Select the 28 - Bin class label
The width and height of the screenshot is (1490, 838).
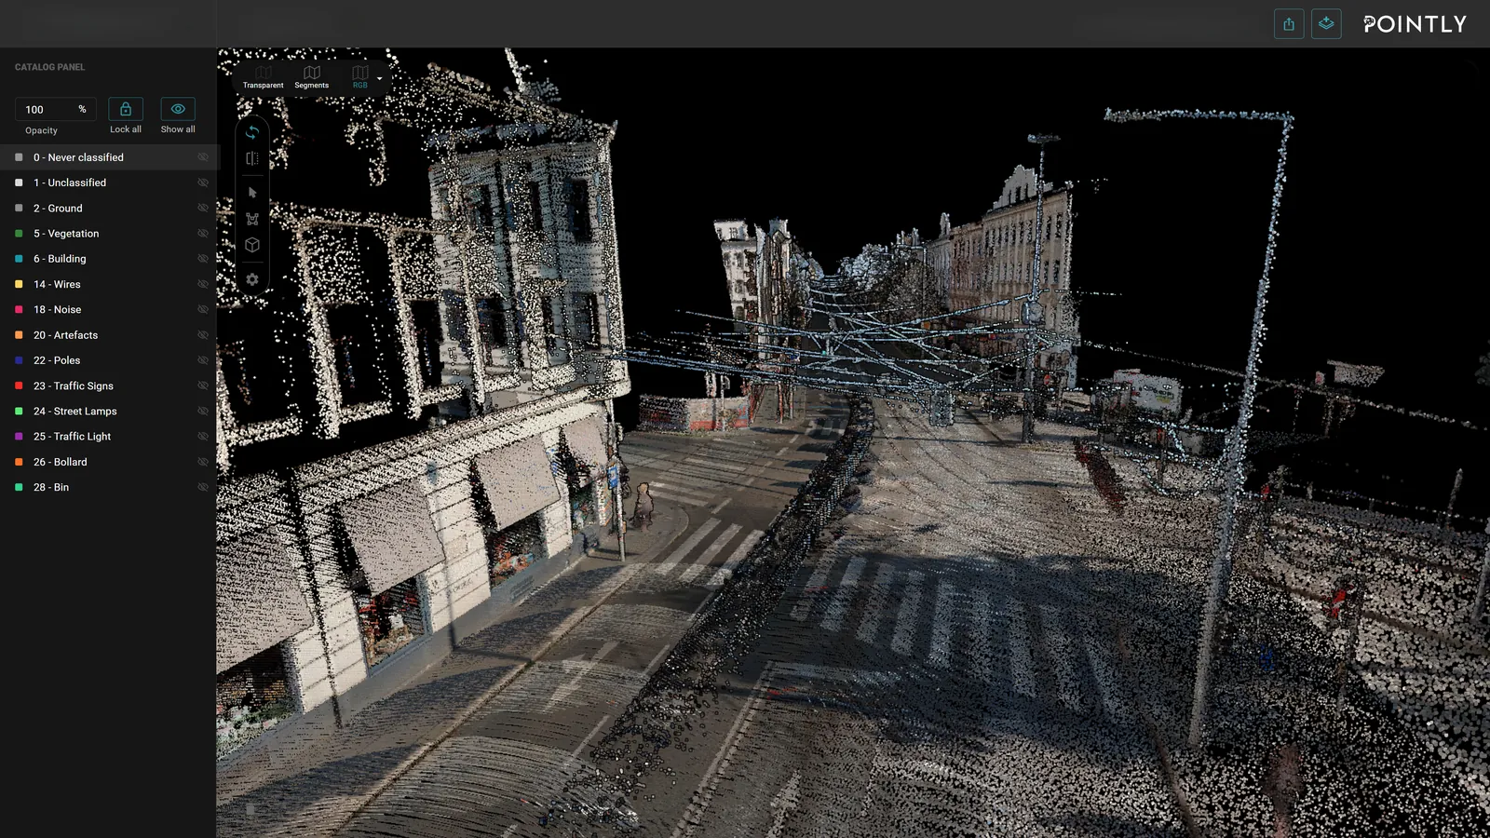point(51,487)
